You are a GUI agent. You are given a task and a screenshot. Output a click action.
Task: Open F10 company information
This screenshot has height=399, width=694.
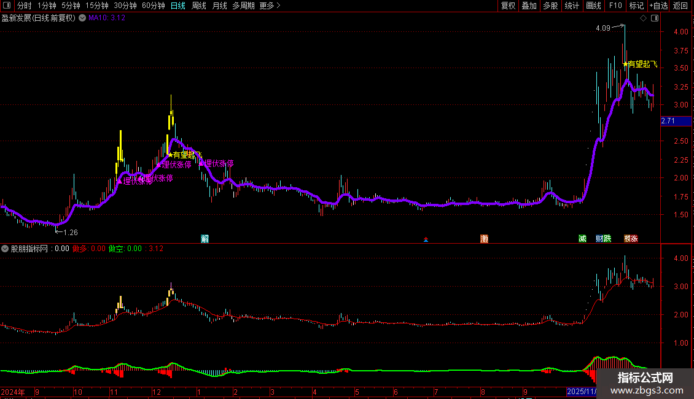point(615,6)
